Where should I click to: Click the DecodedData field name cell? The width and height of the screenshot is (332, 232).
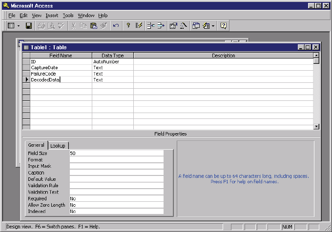point(61,79)
